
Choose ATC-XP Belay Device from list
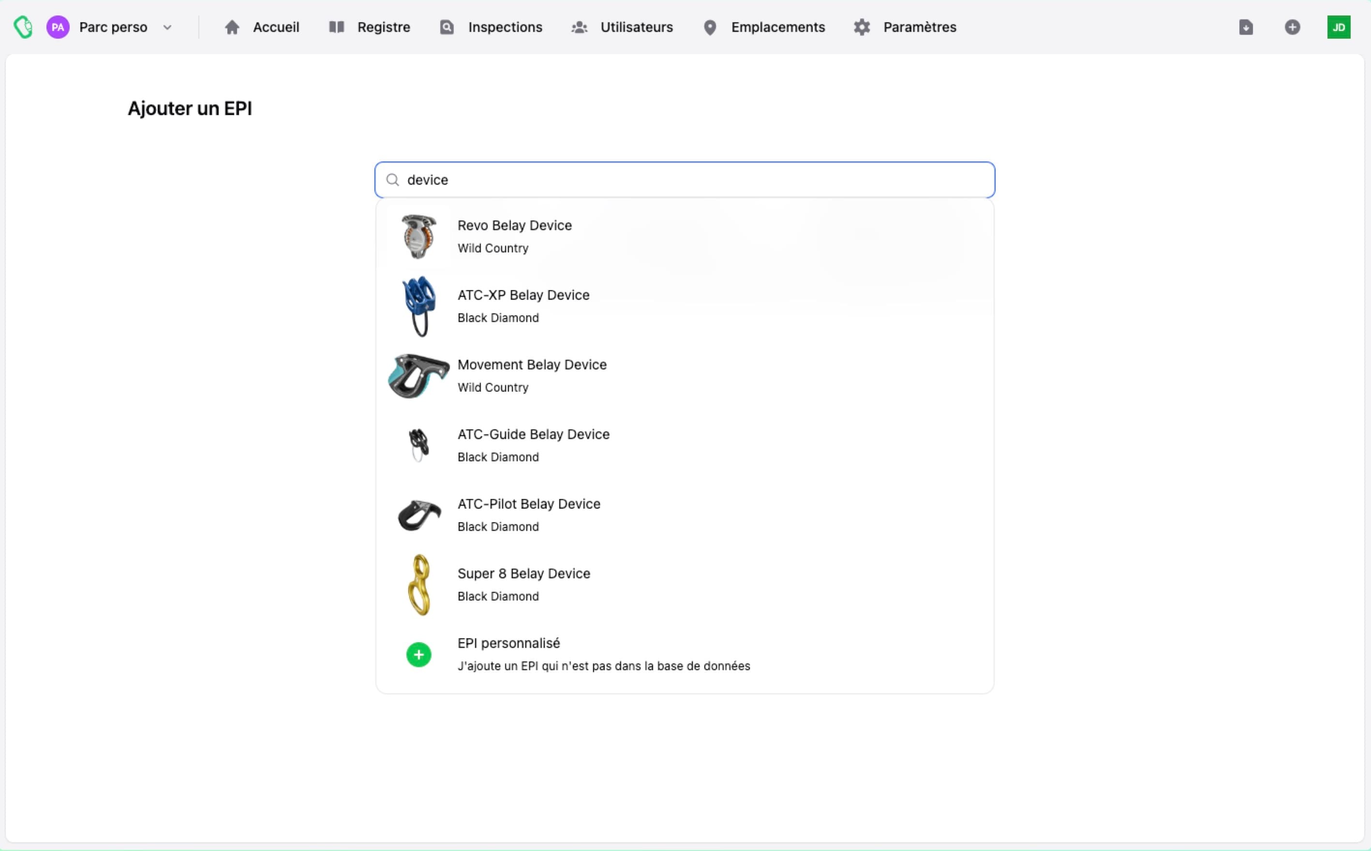(x=523, y=295)
